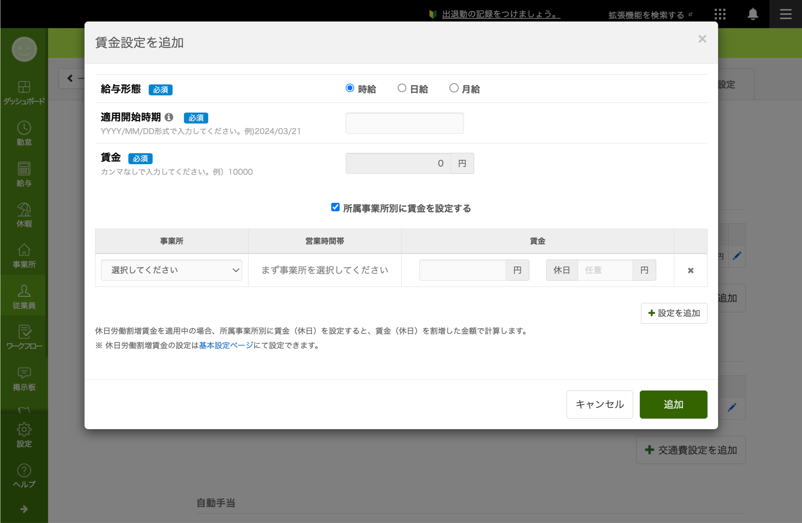Click まず事業所を選択してください text

coord(325,270)
